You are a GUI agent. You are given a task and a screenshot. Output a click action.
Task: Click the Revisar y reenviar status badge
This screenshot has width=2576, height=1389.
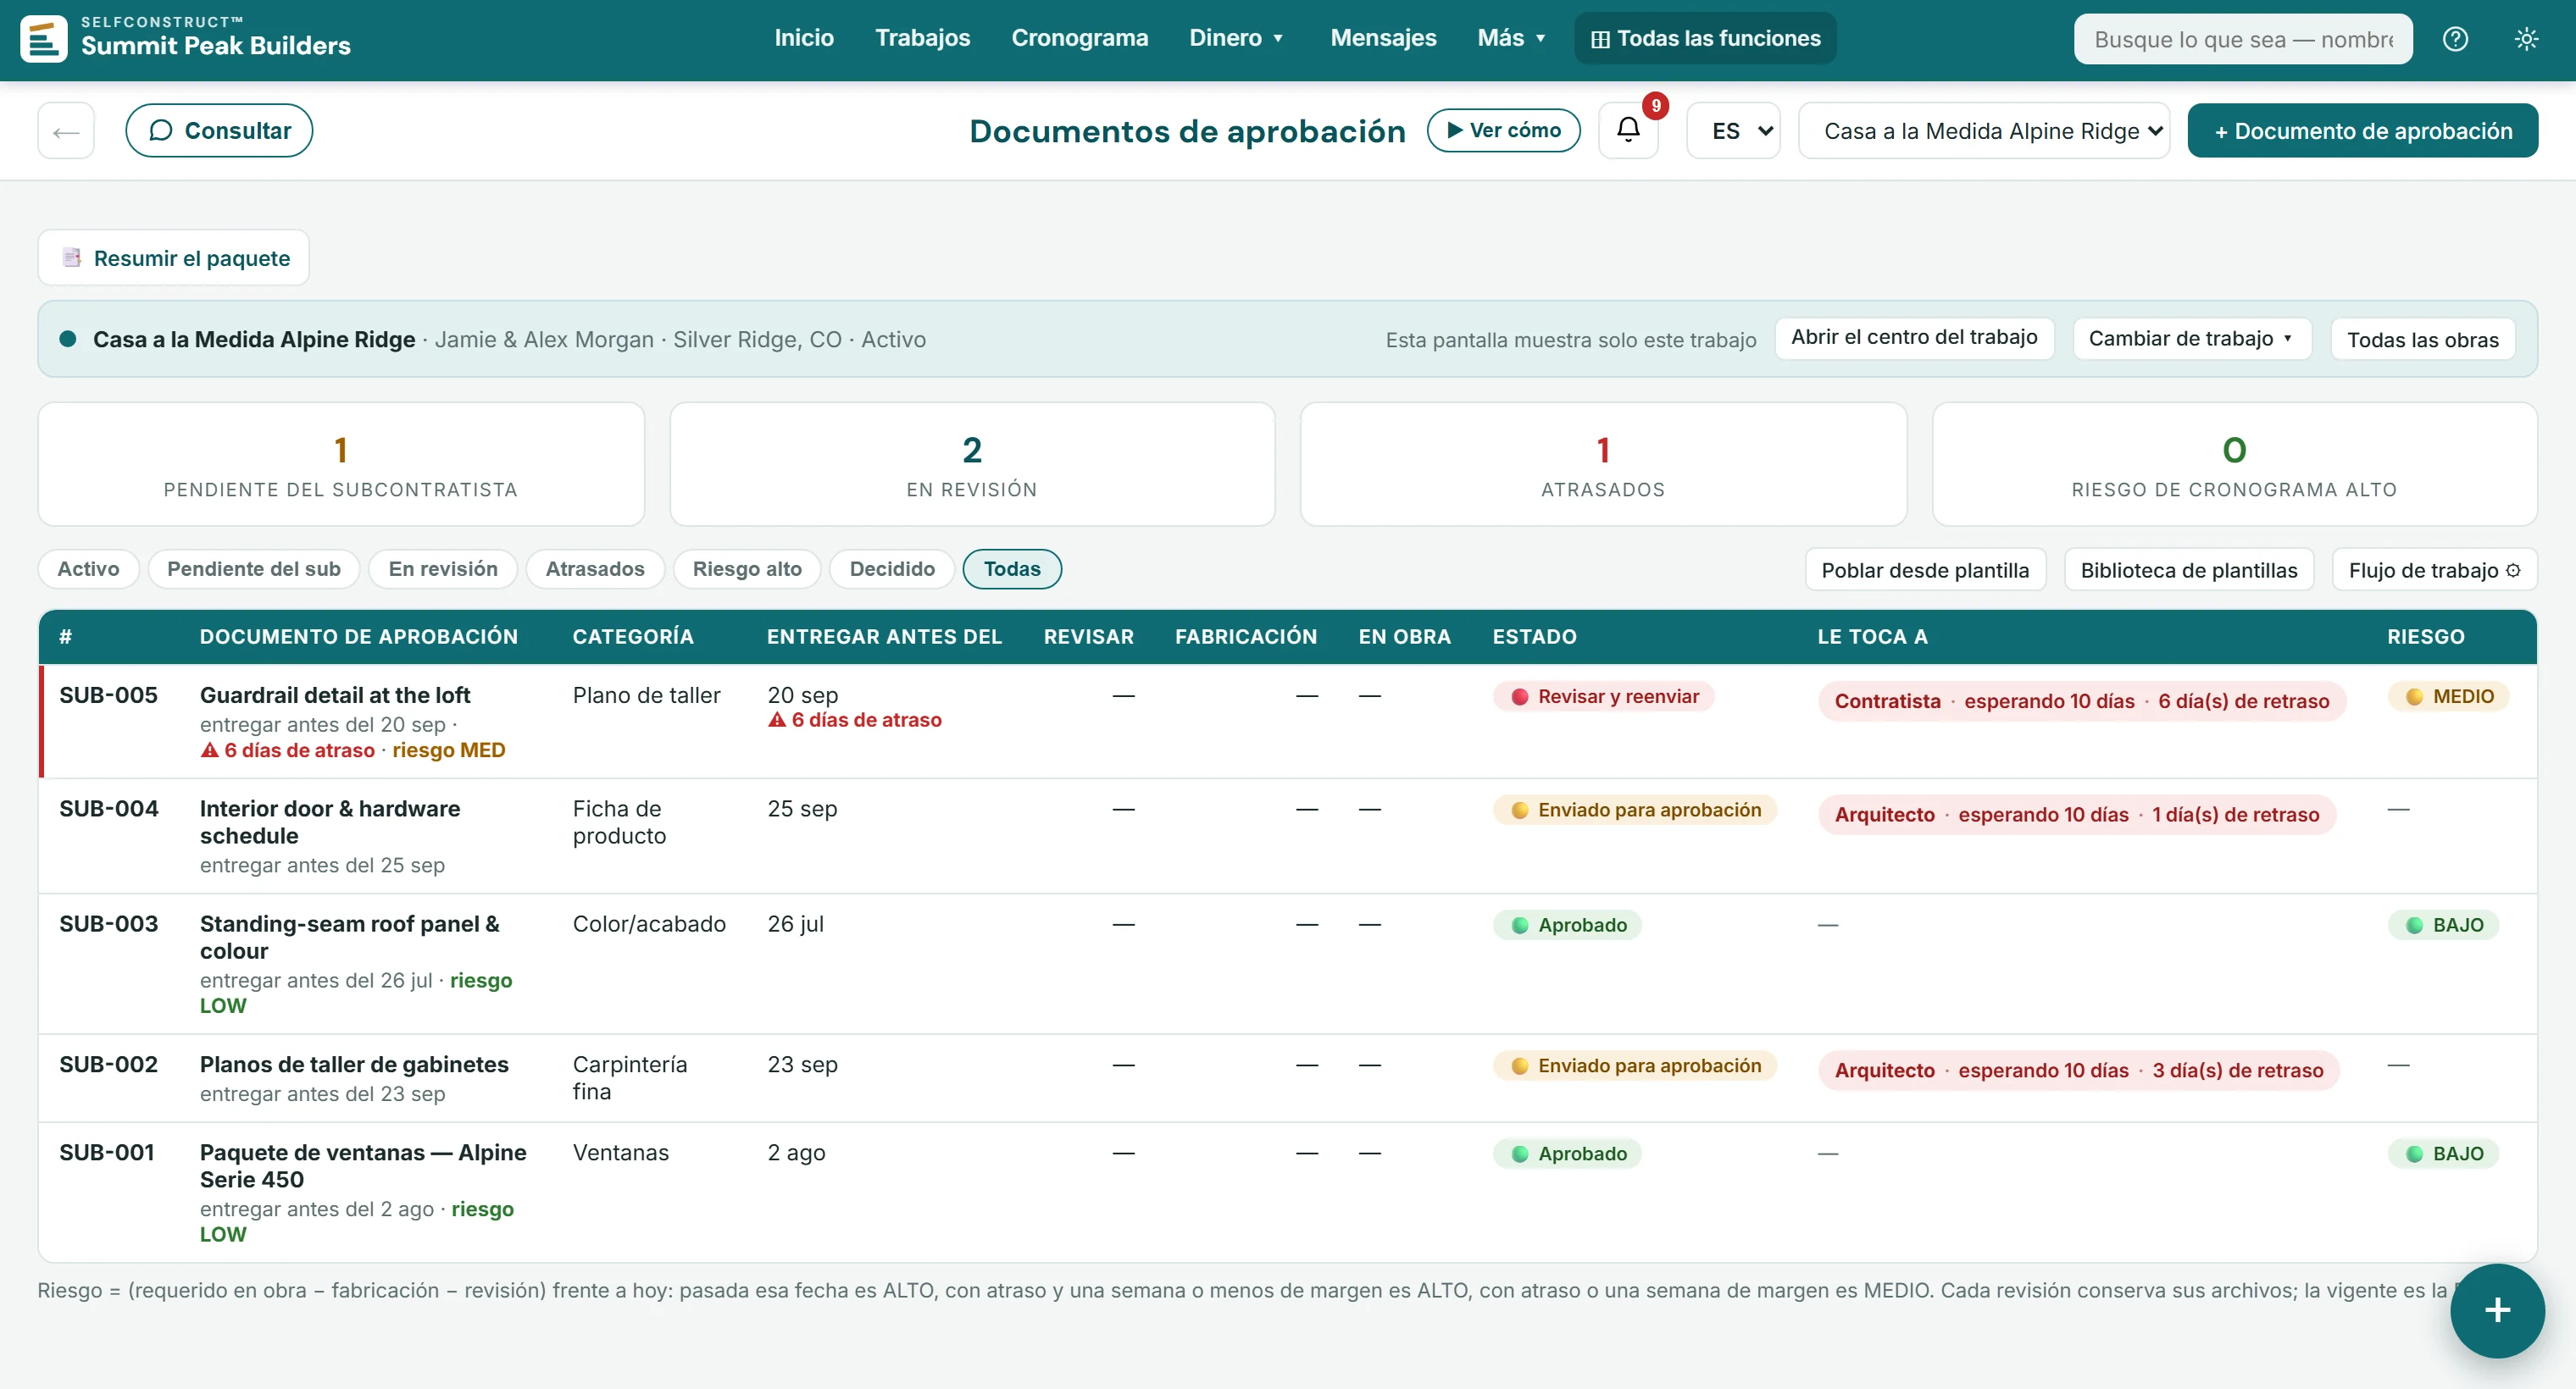point(1603,696)
